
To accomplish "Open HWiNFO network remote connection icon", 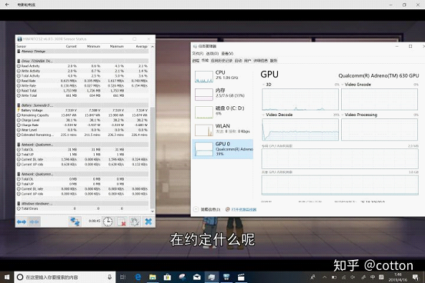I will tap(75, 221).
